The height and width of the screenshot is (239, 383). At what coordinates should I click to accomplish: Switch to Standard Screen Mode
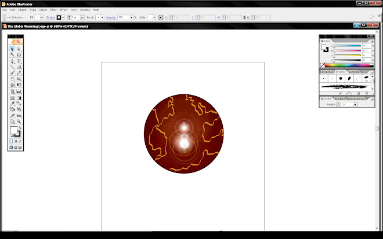(x=11, y=148)
